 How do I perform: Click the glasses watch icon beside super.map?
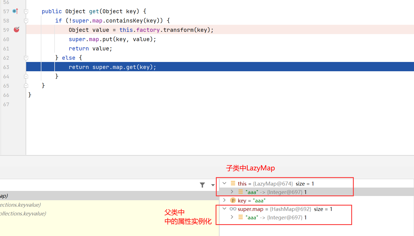click(x=233, y=209)
